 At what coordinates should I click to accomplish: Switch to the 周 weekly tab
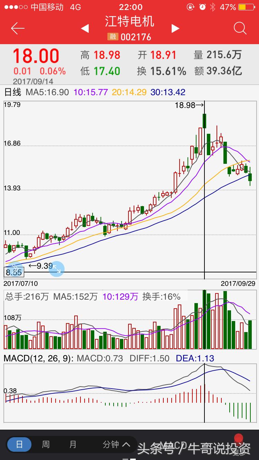46,444
